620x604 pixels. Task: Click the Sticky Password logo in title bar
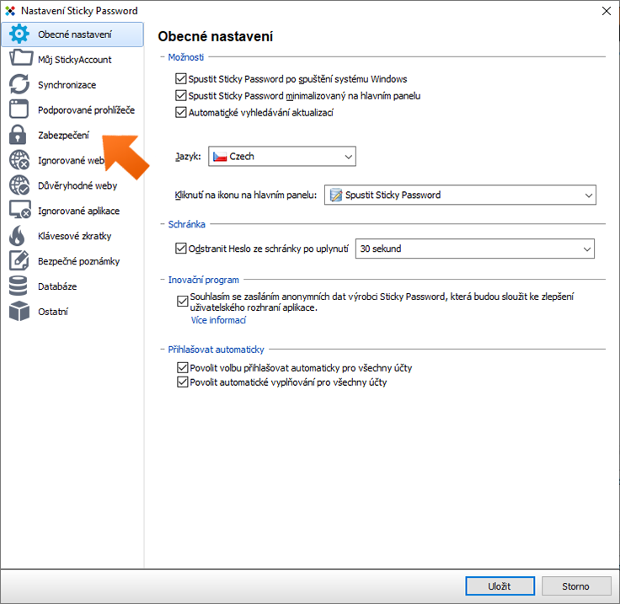10,11
